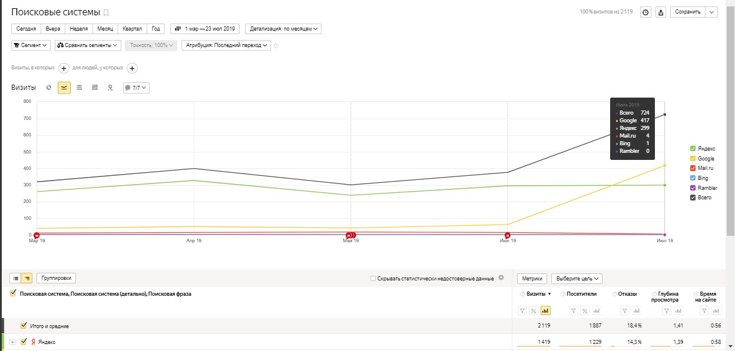Image resolution: width=735 pixels, height=351 pixels.
Task: Expand the Яндекс table row
Action: (13, 342)
